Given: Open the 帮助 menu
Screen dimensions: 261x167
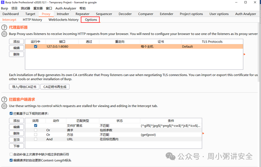Looking at the screenshot, I should (83, 8).
